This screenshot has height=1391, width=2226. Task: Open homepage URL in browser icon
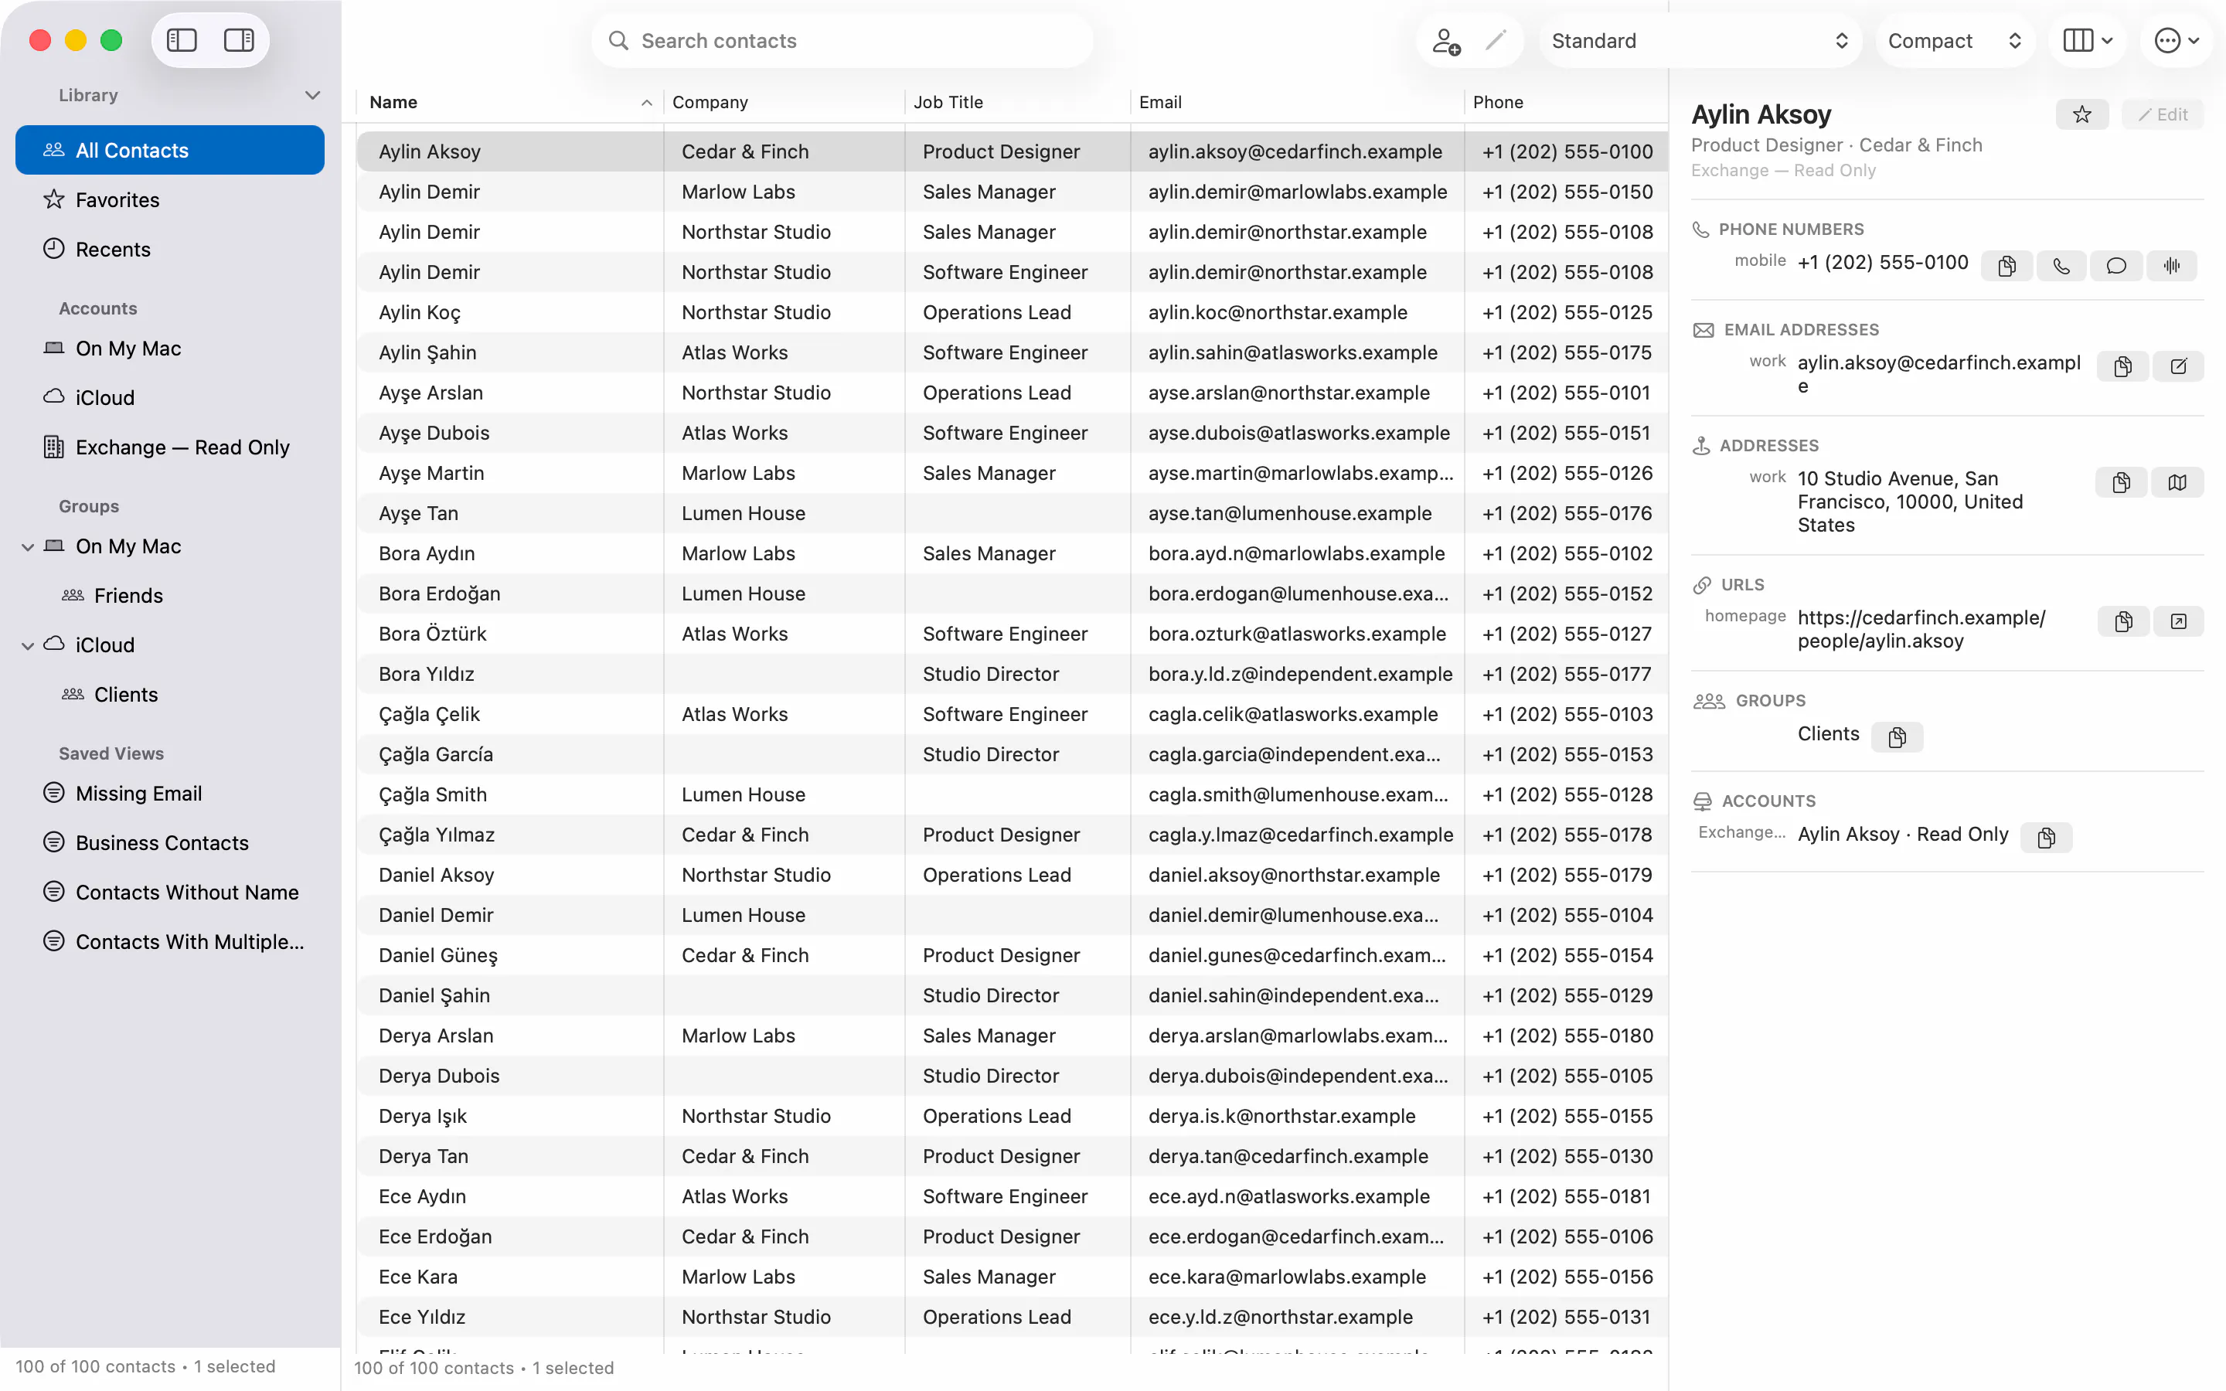[2178, 621]
